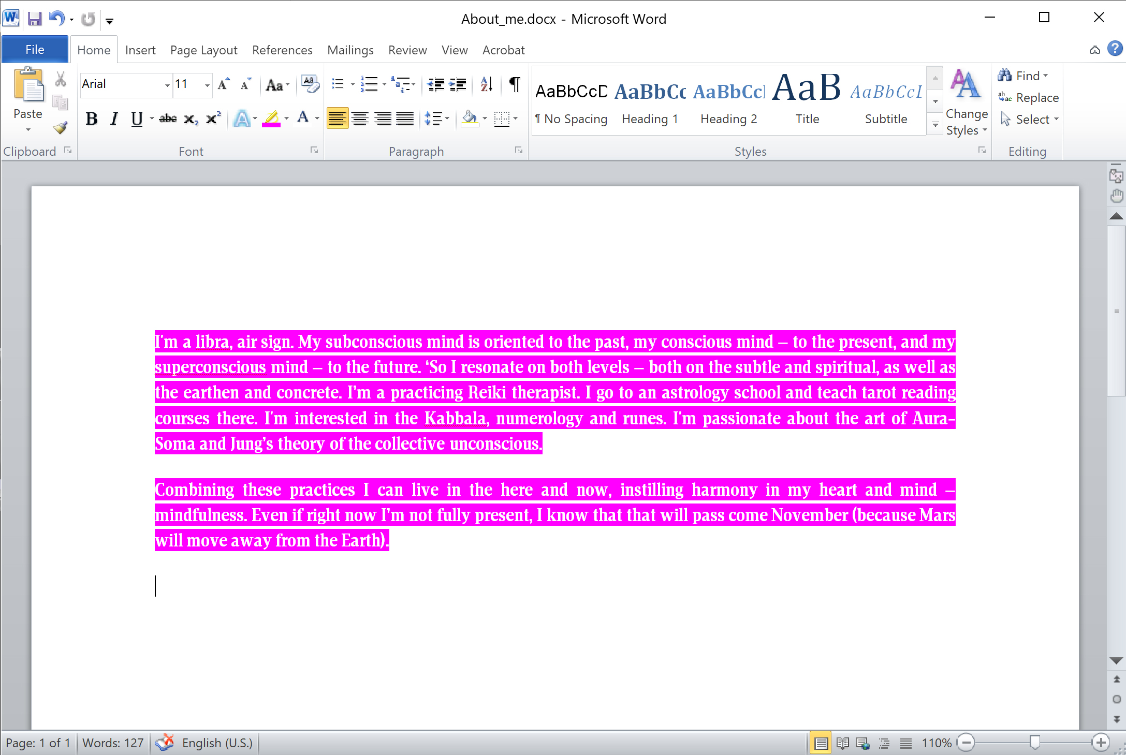The width and height of the screenshot is (1126, 755).
Task: Apply italic formatting
Action: point(113,119)
